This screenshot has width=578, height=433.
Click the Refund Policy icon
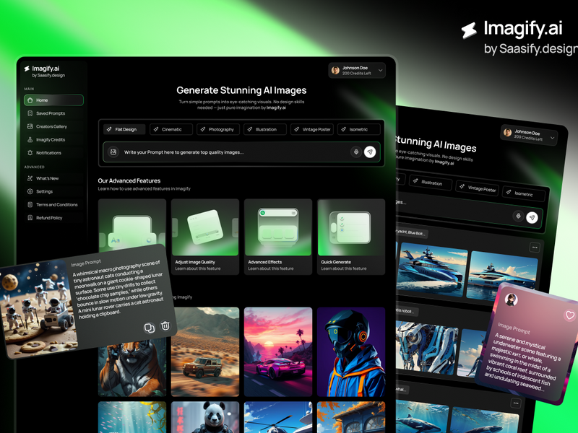click(30, 218)
